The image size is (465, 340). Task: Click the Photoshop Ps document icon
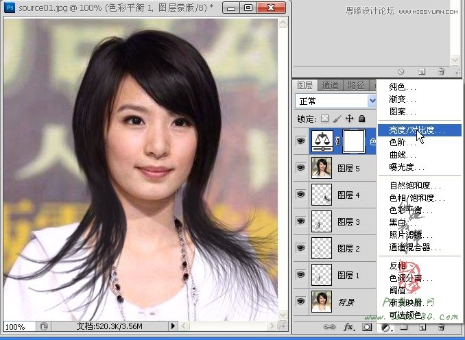click(x=10, y=8)
